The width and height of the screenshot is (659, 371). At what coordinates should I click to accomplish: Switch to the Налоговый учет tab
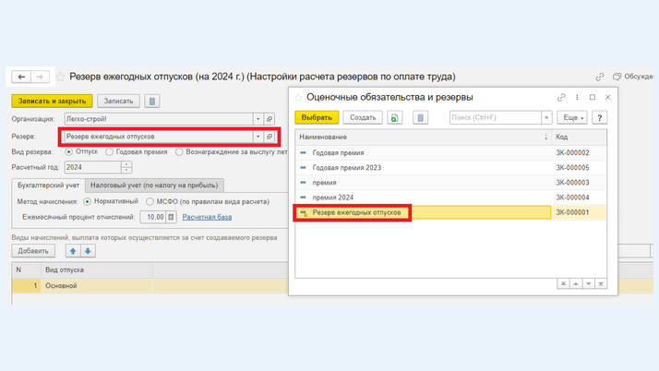point(154,185)
